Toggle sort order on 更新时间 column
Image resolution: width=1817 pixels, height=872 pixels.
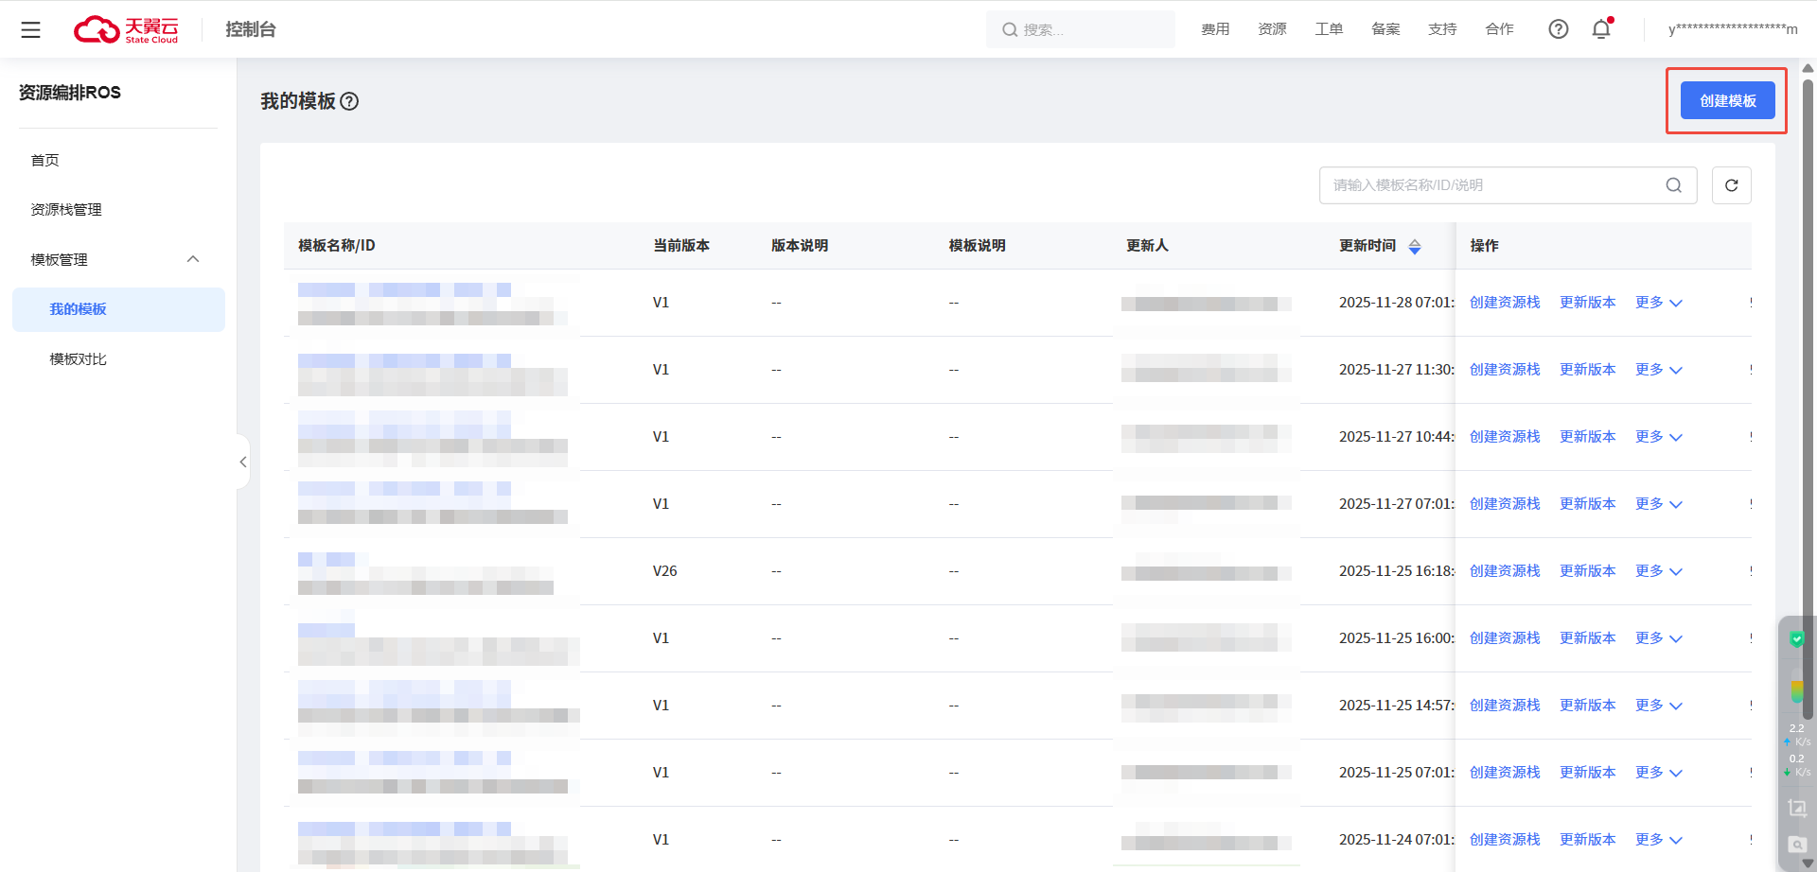1415,247
